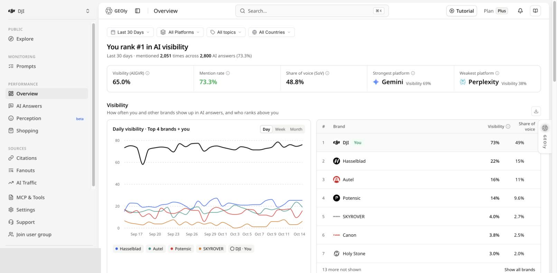The image size is (557, 273).
Task: Join user group link
Action: click(47, 234)
